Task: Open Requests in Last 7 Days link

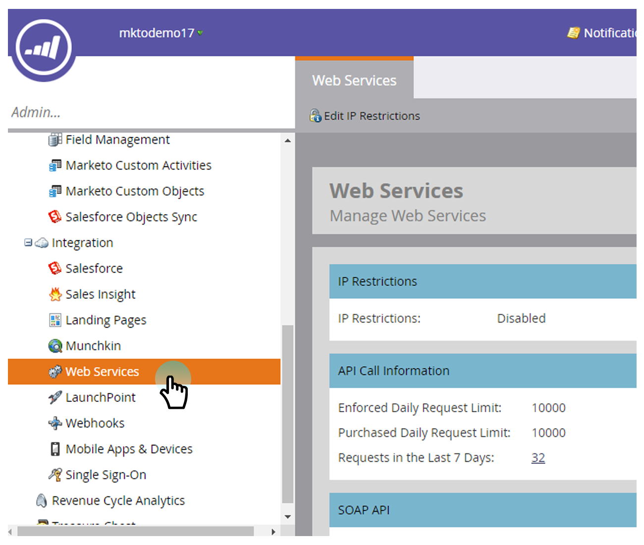Action: pyautogui.click(x=538, y=458)
